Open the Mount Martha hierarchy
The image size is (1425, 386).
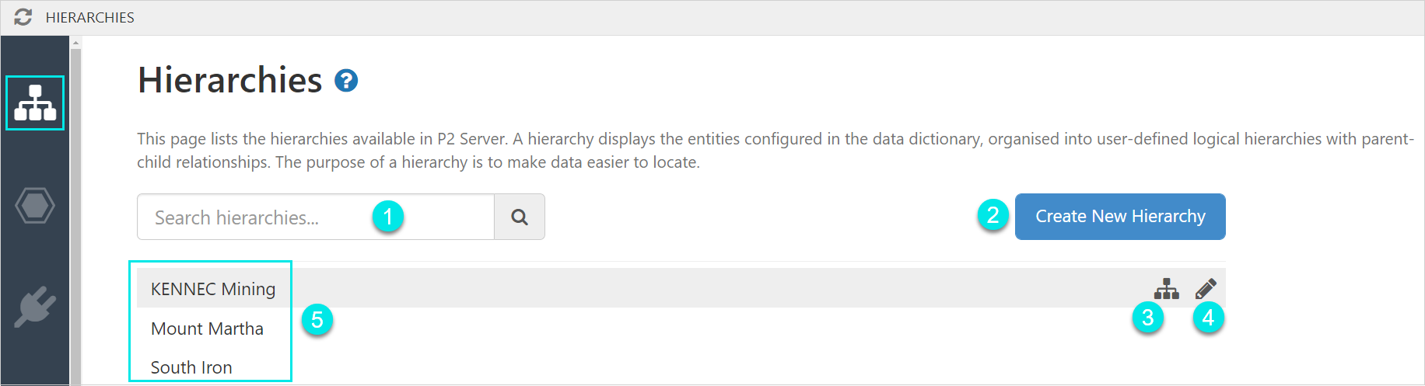207,329
